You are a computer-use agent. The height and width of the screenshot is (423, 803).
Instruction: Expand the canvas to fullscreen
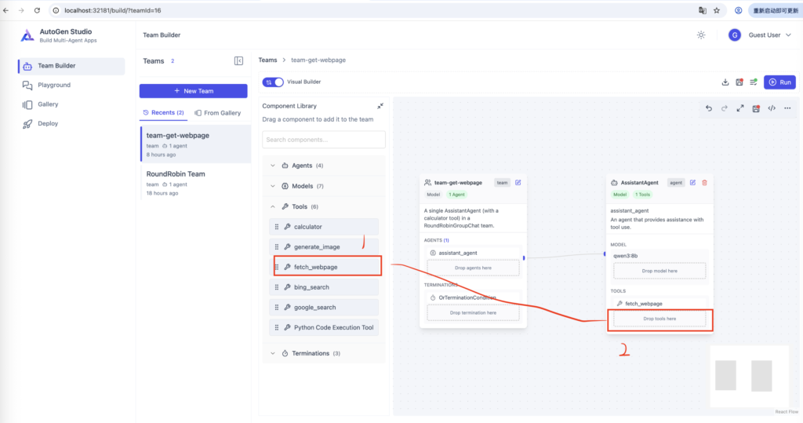[x=740, y=108]
